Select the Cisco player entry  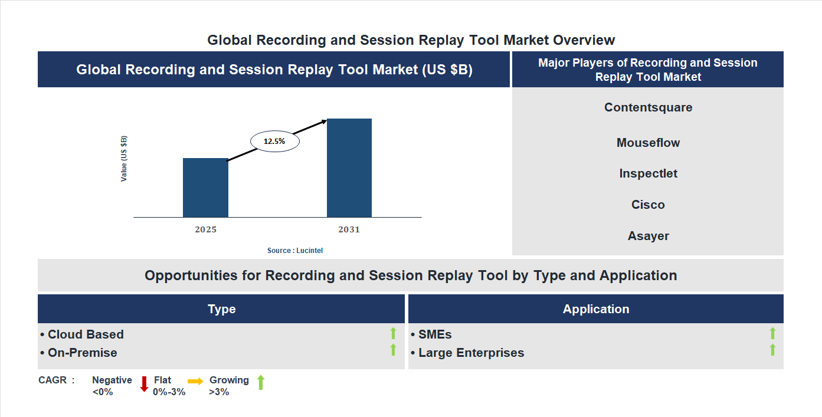click(648, 205)
